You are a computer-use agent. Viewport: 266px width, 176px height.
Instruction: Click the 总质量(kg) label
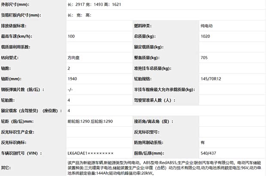coord(145,36)
